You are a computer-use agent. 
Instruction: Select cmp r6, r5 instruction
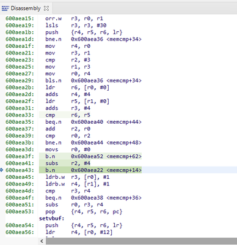[68, 115]
